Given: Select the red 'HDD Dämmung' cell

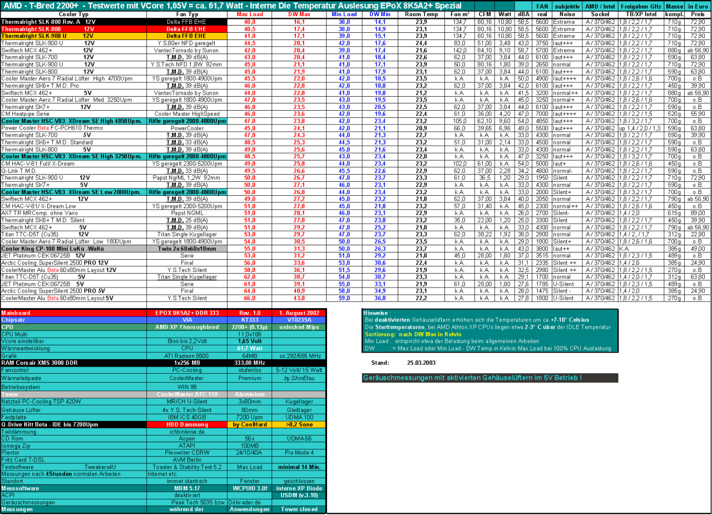Looking at the screenshot, I should point(187,424).
